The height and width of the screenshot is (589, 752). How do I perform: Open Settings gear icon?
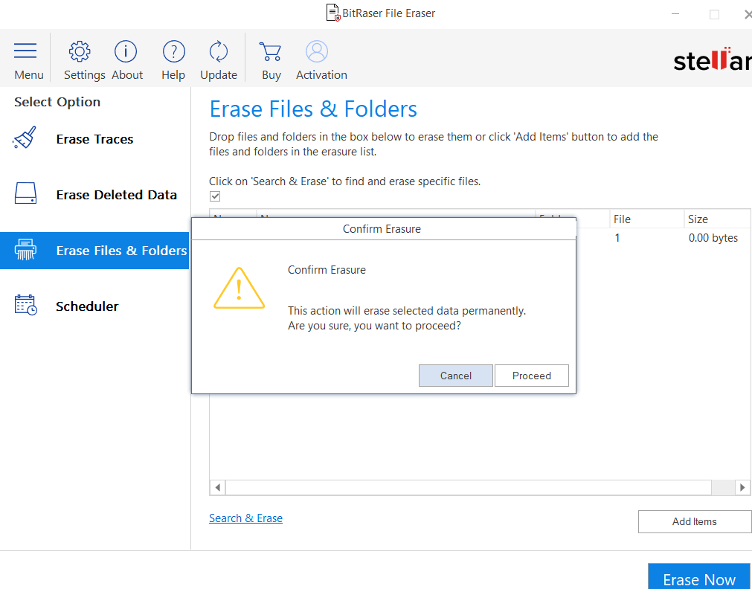(x=80, y=51)
